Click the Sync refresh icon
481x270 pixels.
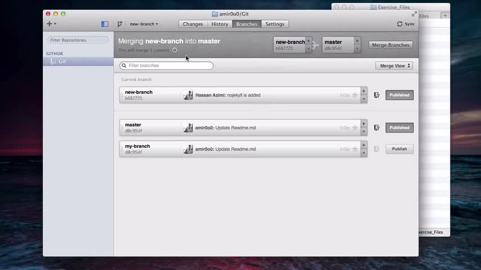click(x=399, y=24)
